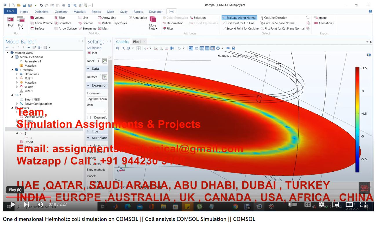Switch to the Physics ribbon tab

coord(96,12)
